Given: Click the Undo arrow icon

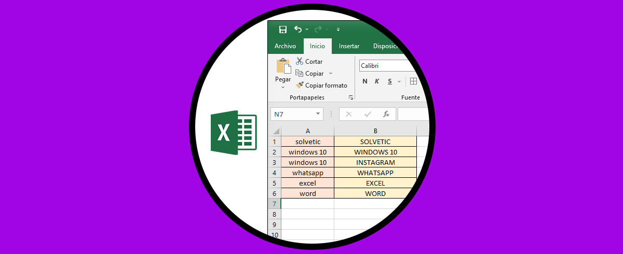Looking at the screenshot, I should [298, 29].
